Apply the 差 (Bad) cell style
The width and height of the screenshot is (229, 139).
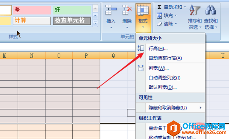tap(32, 10)
